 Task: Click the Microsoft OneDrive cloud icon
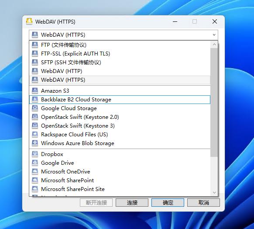[x=35, y=172]
